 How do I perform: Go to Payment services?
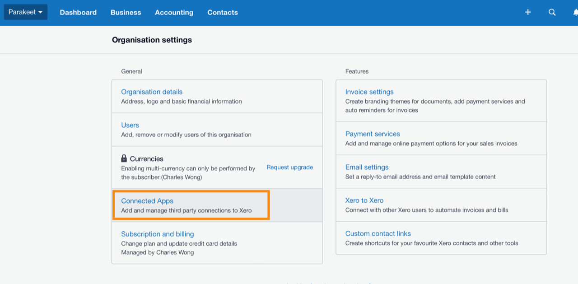click(x=373, y=134)
